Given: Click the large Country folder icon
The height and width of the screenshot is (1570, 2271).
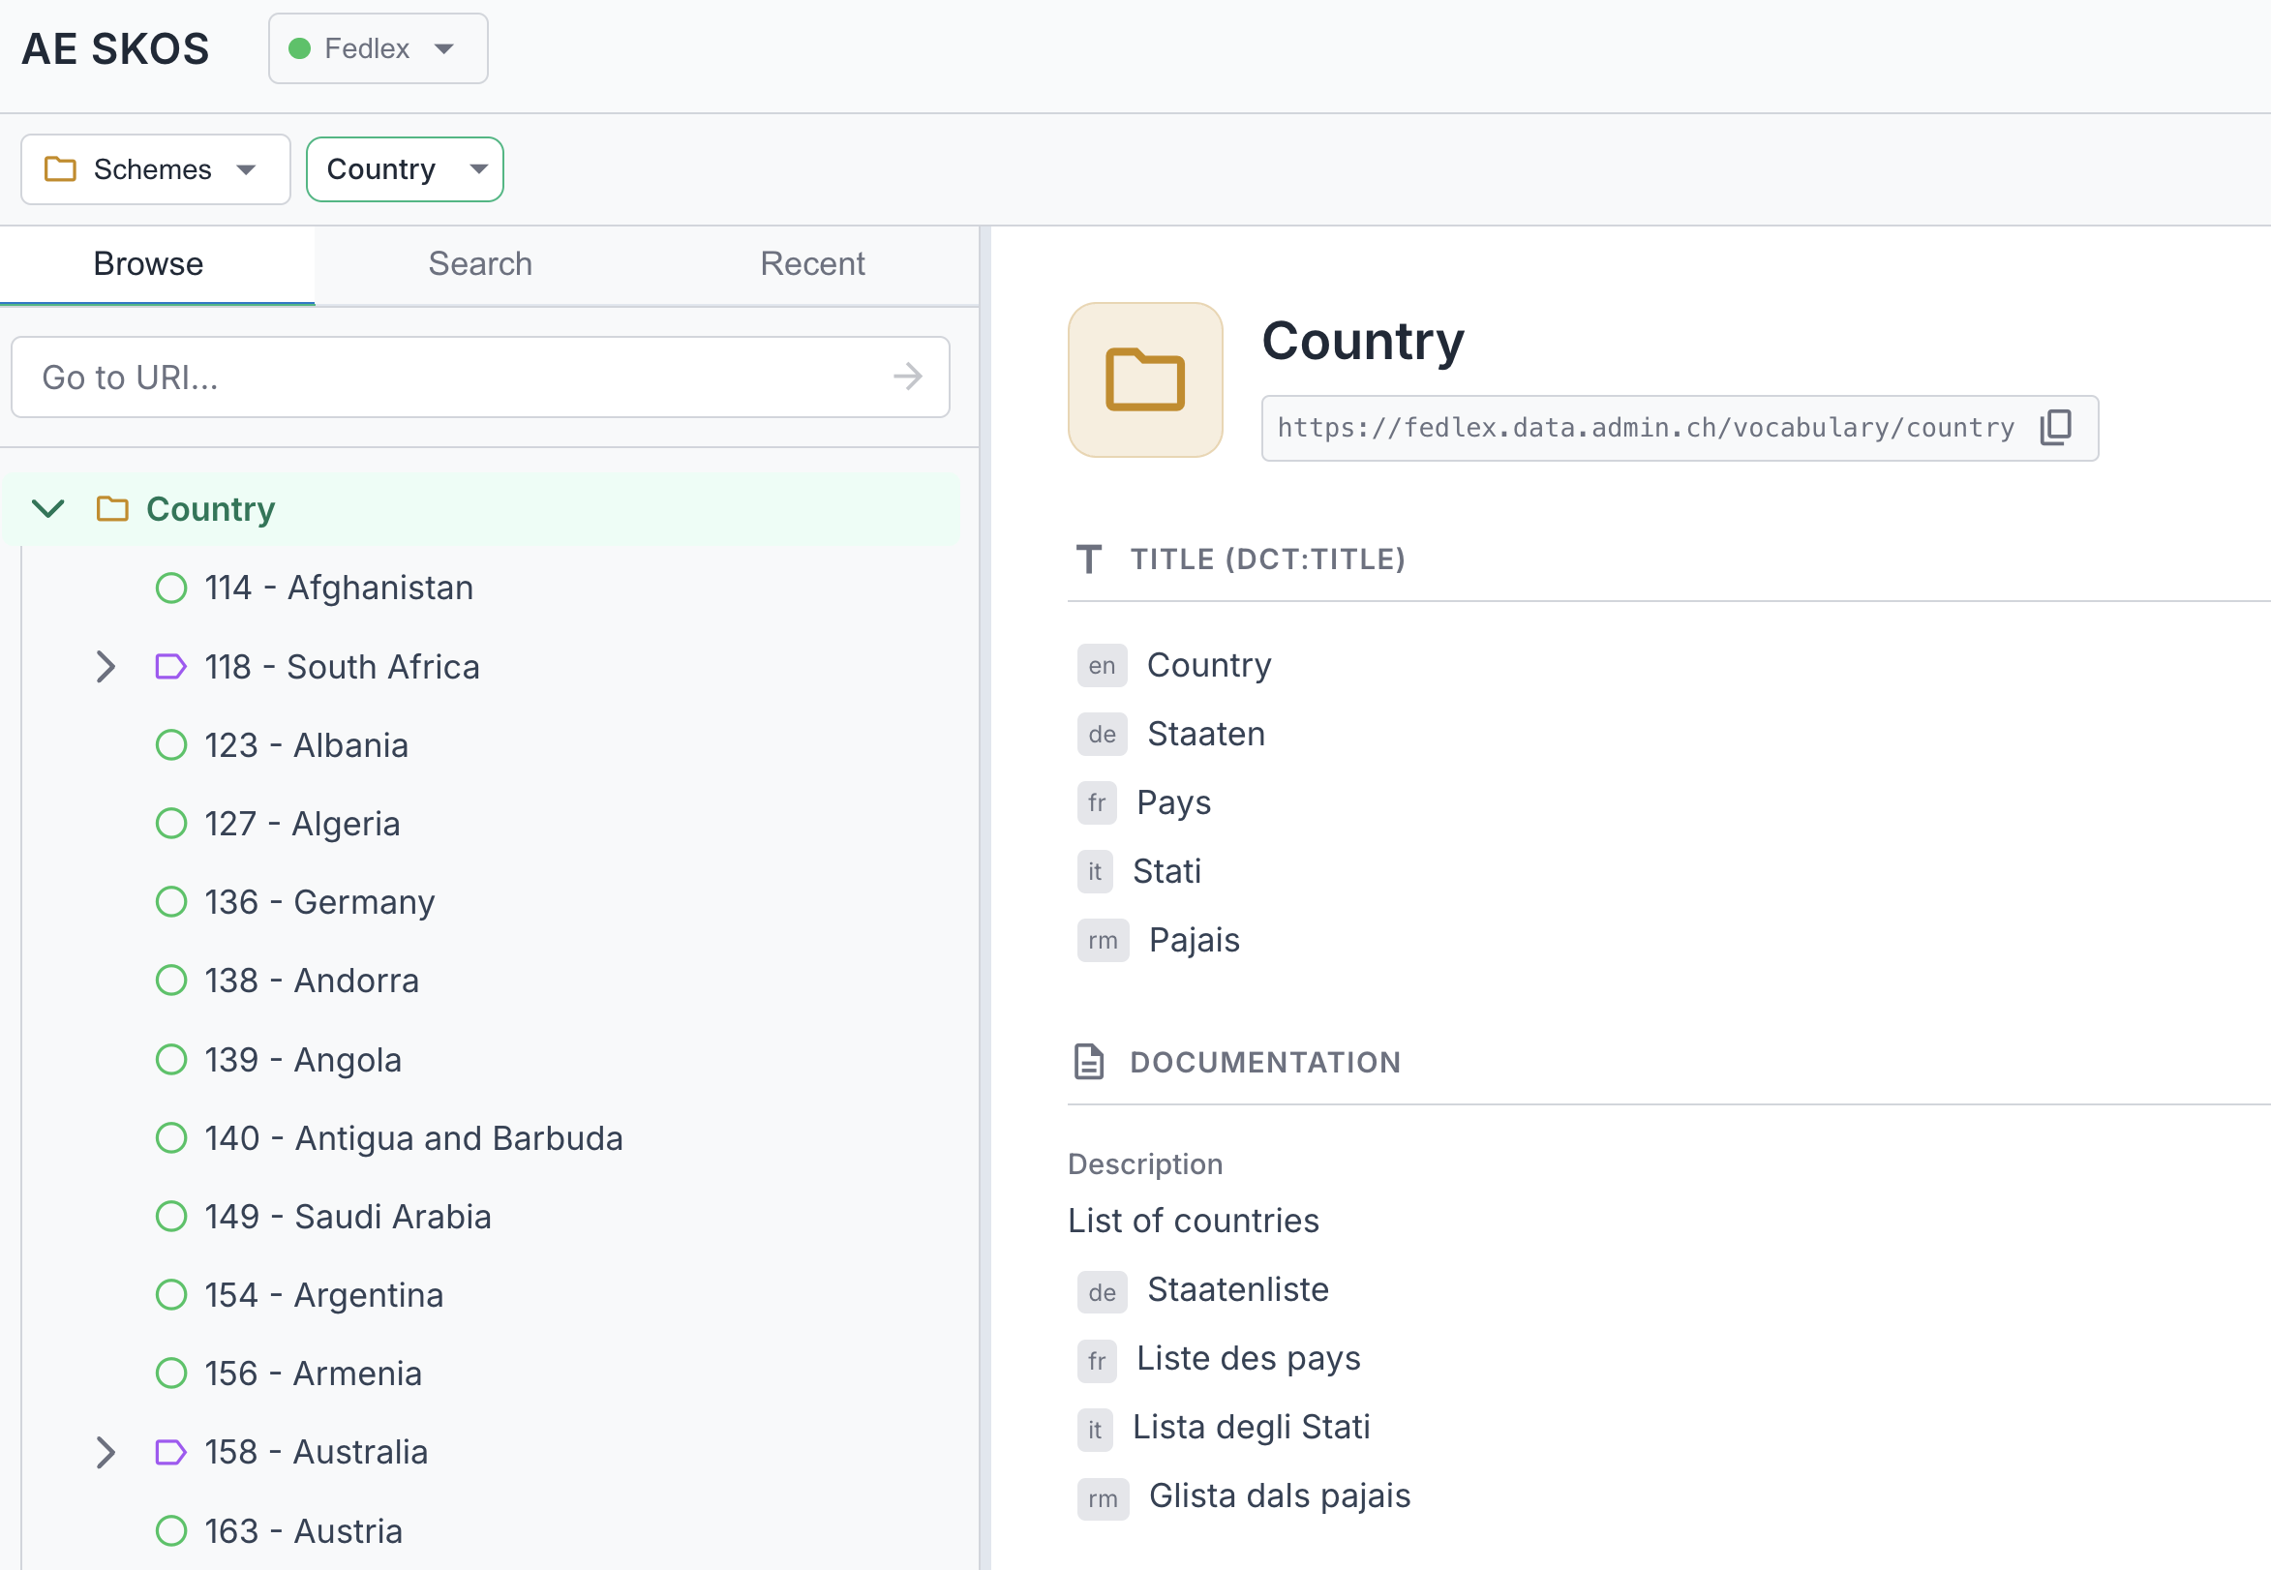Looking at the screenshot, I should tap(1145, 379).
